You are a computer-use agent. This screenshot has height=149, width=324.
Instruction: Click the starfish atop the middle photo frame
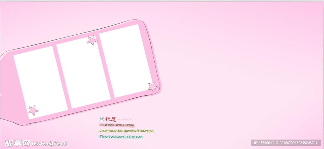coord(92,40)
